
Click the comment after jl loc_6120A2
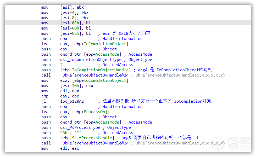pos(155,101)
